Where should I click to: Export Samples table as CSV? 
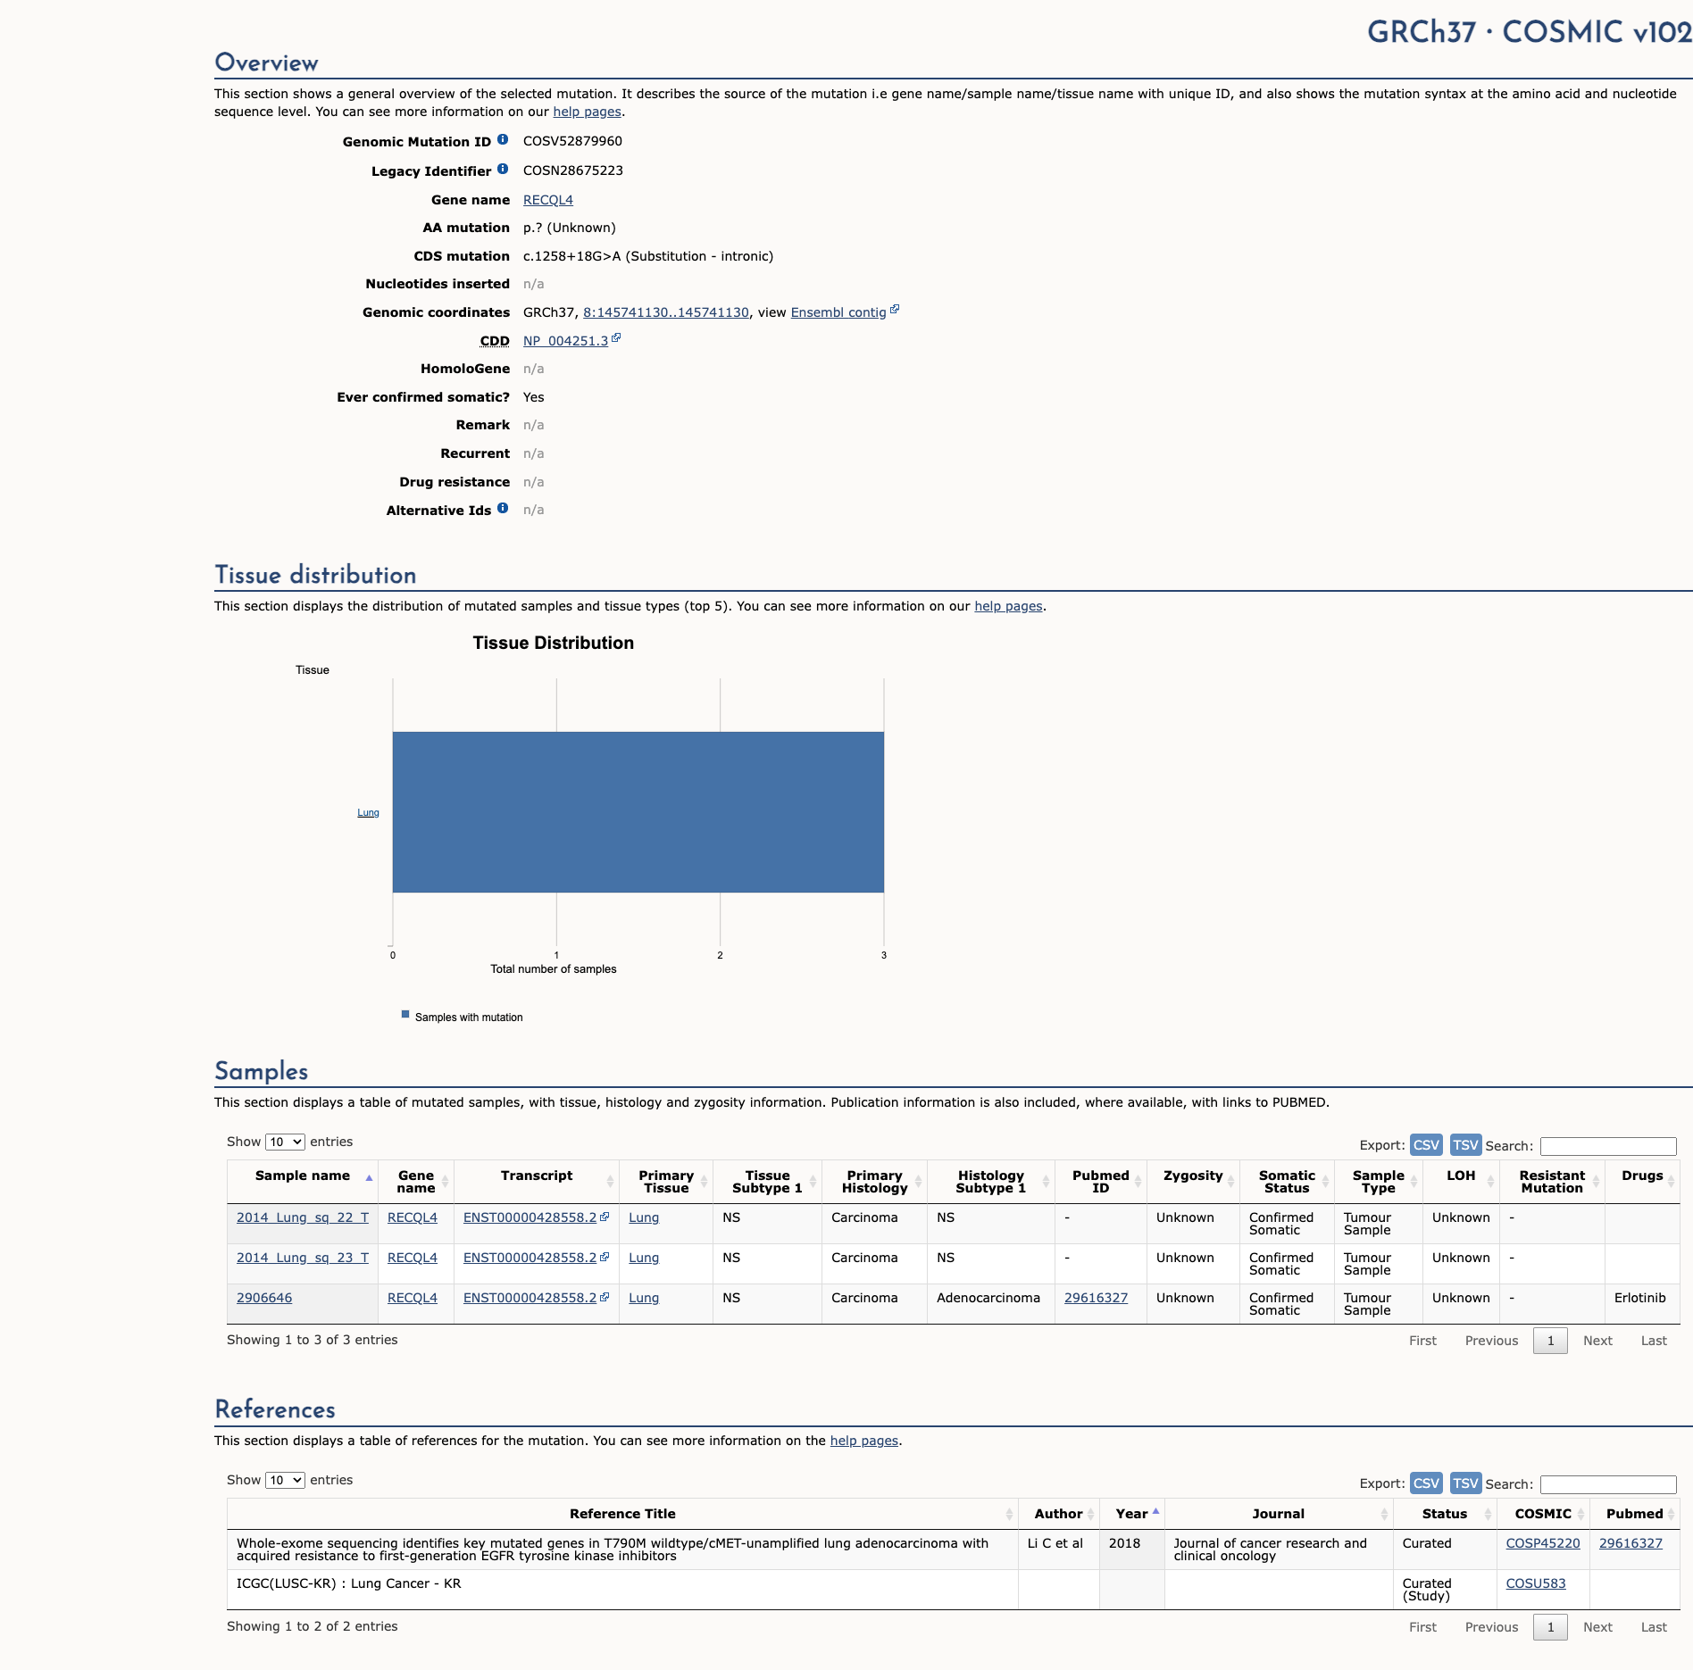click(x=1426, y=1144)
